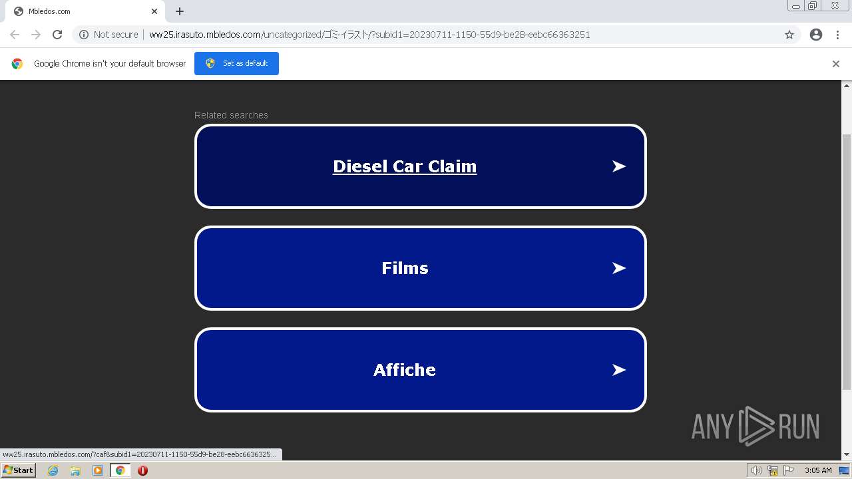Open the Diesel Car Claim search link
The width and height of the screenshot is (852, 479).
coord(405,166)
